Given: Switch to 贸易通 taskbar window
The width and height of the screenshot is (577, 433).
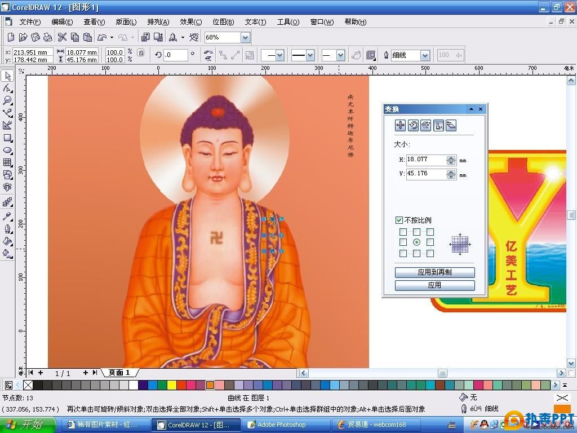Looking at the screenshot, I should pyautogui.click(x=375, y=425).
